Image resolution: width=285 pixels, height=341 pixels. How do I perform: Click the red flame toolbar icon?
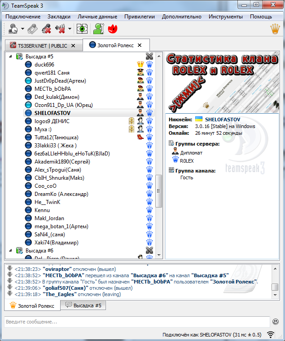pos(113,29)
